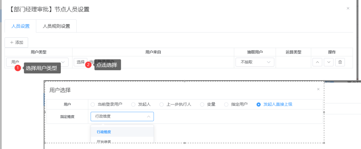The width and height of the screenshot is (361, 149).
Task: Click the 添加 button
Action: point(16,42)
